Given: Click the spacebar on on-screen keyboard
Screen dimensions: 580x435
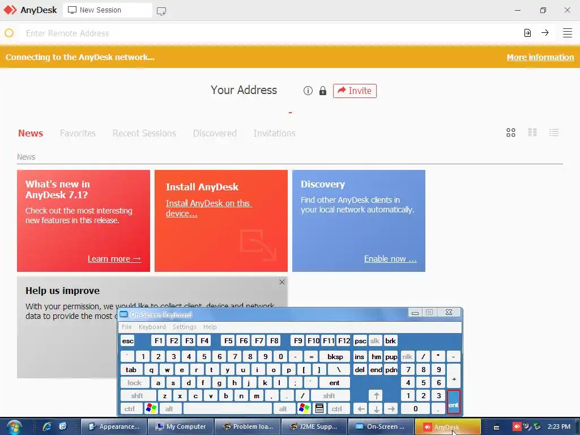Looking at the screenshot, I should (228, 409).
